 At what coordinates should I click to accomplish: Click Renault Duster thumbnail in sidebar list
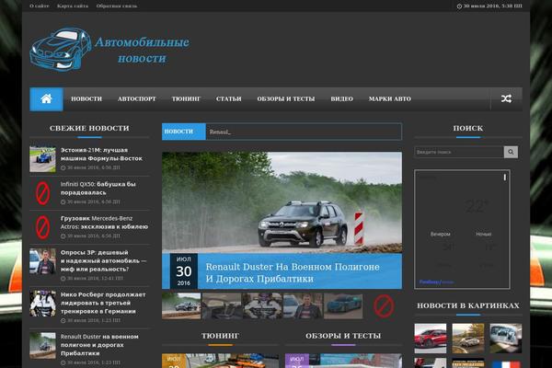point(42,346)
